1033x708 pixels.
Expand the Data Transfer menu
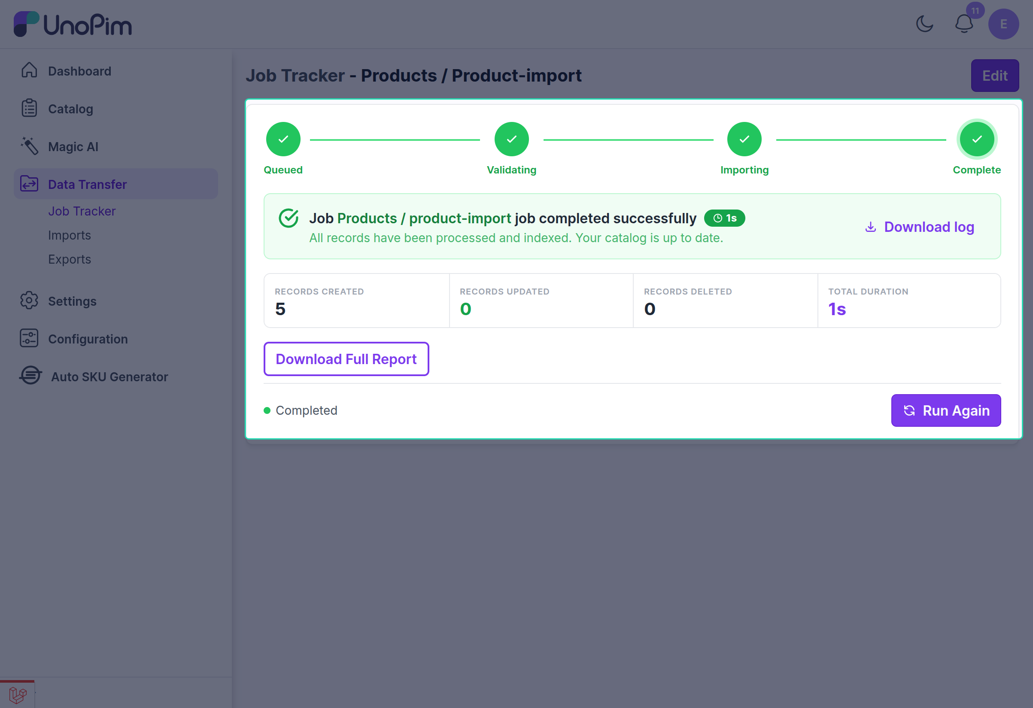[x=116, y=184]
